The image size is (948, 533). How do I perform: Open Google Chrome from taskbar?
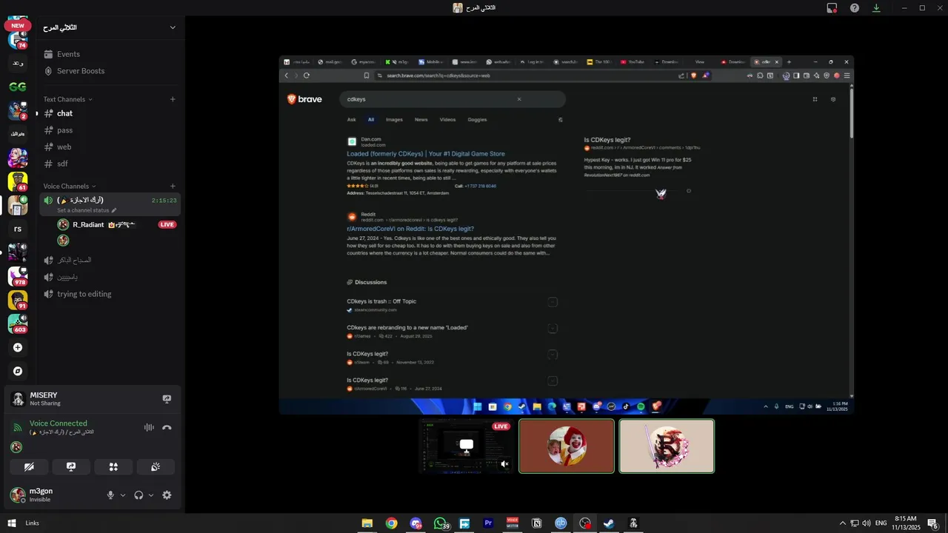click(391, 523)
